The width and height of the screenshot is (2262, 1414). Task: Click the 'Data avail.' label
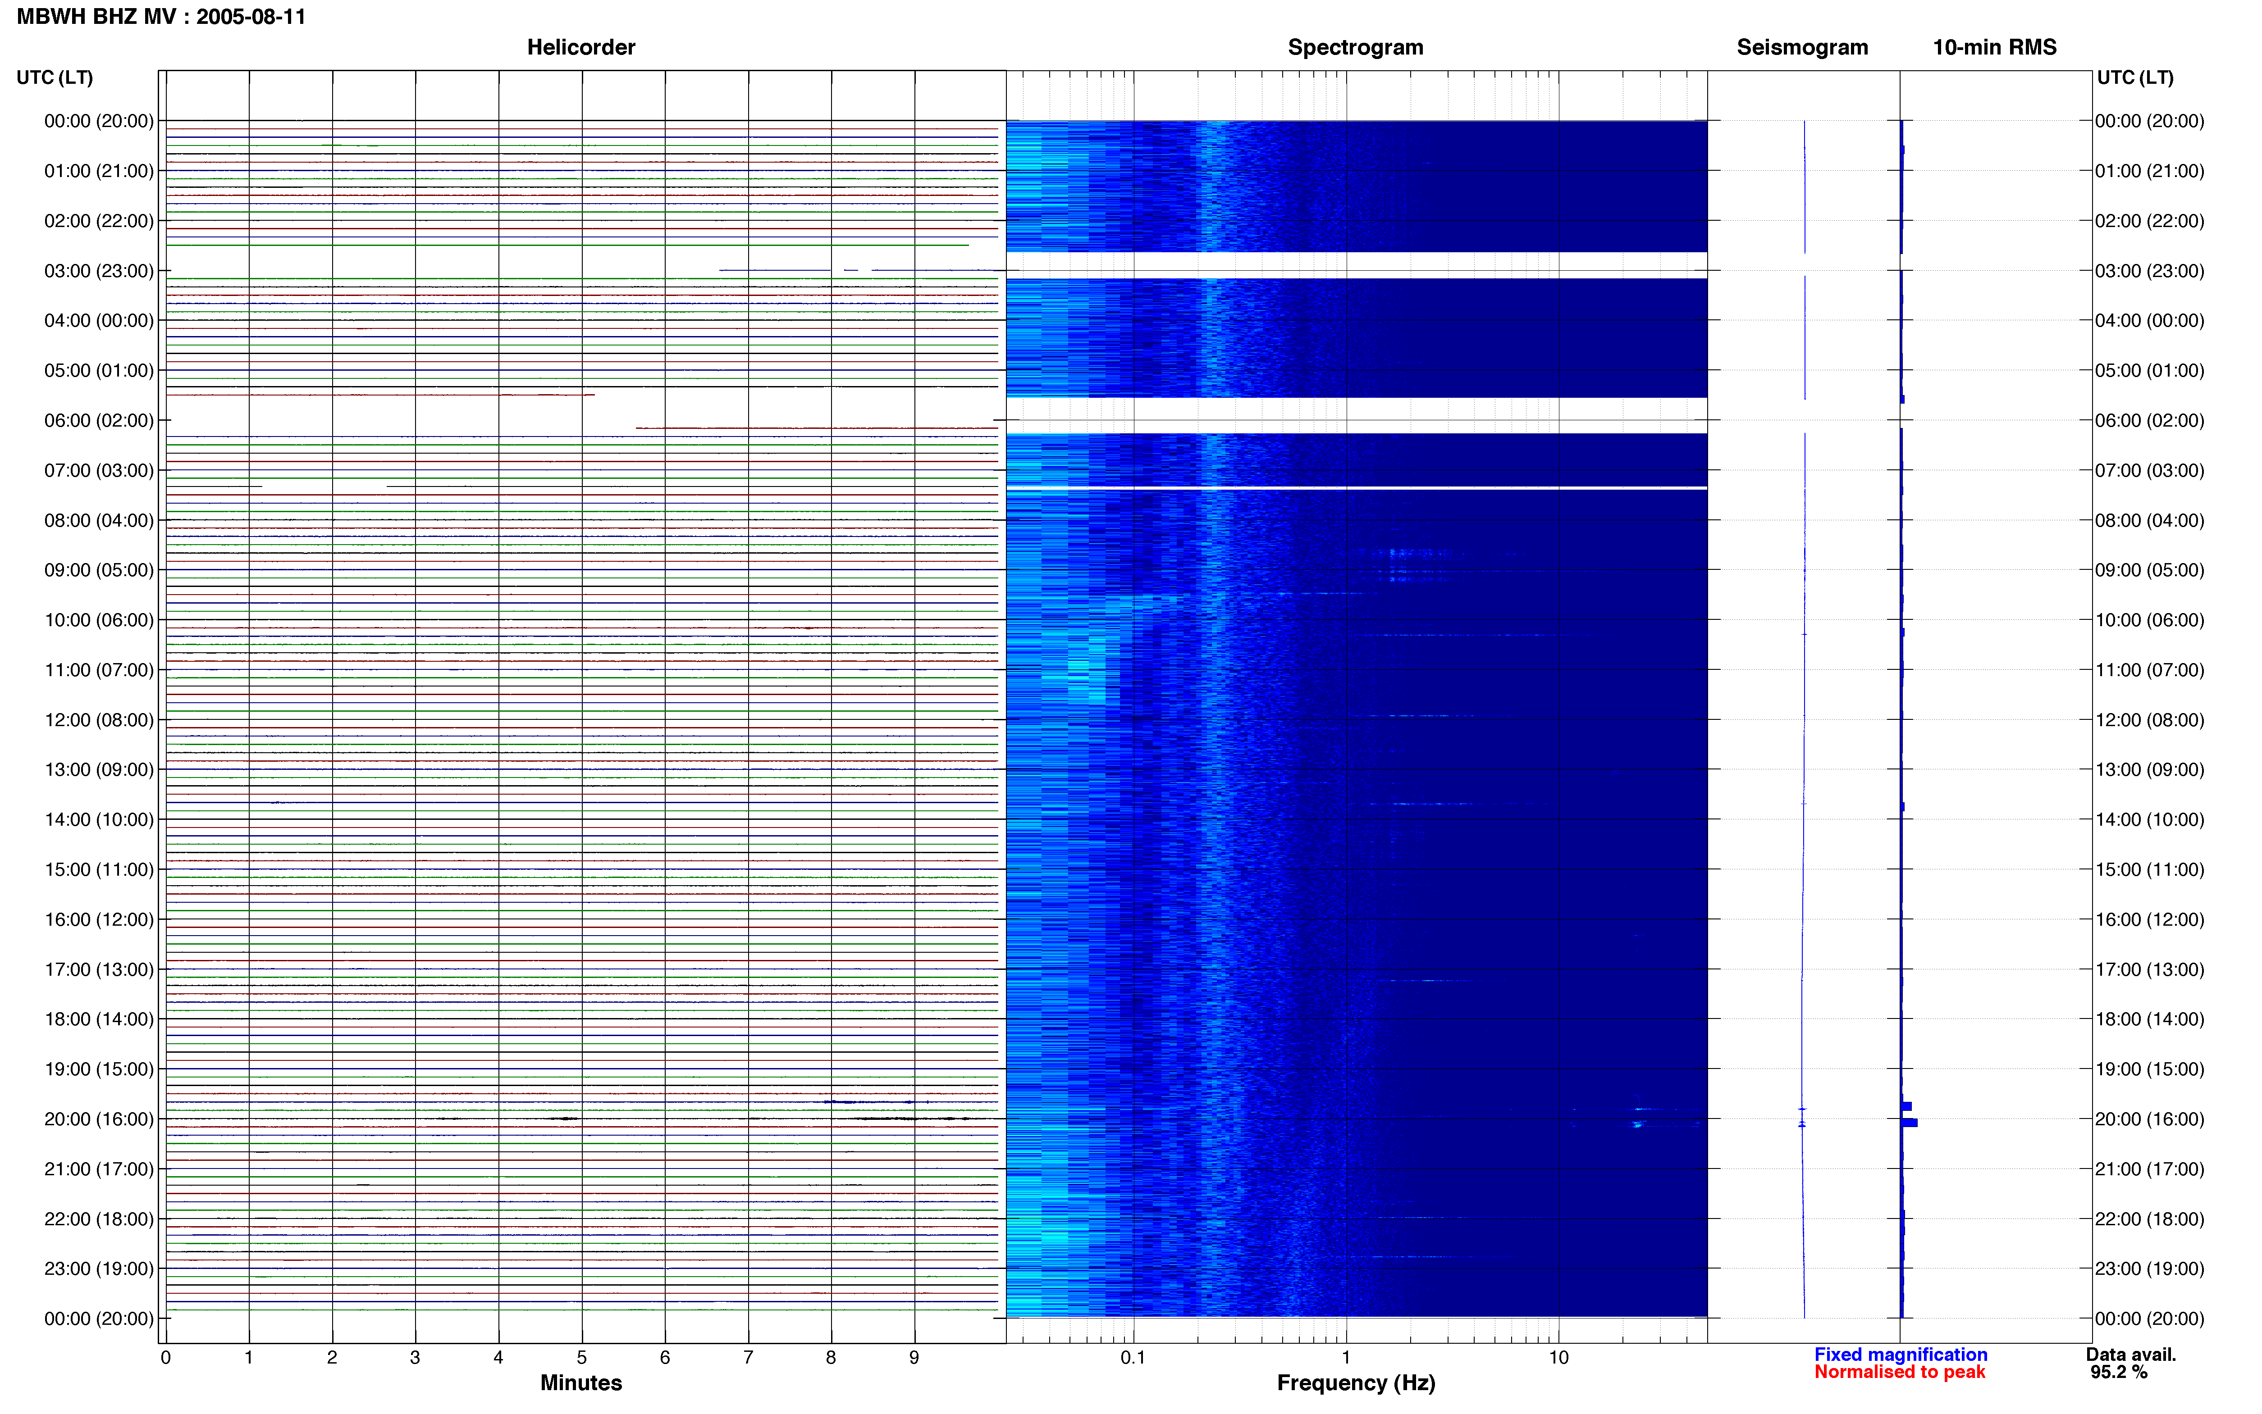point(2131,1354)
